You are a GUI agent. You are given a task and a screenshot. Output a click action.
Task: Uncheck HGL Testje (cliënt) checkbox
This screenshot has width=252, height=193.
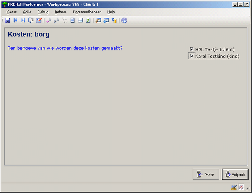(191, 49)
